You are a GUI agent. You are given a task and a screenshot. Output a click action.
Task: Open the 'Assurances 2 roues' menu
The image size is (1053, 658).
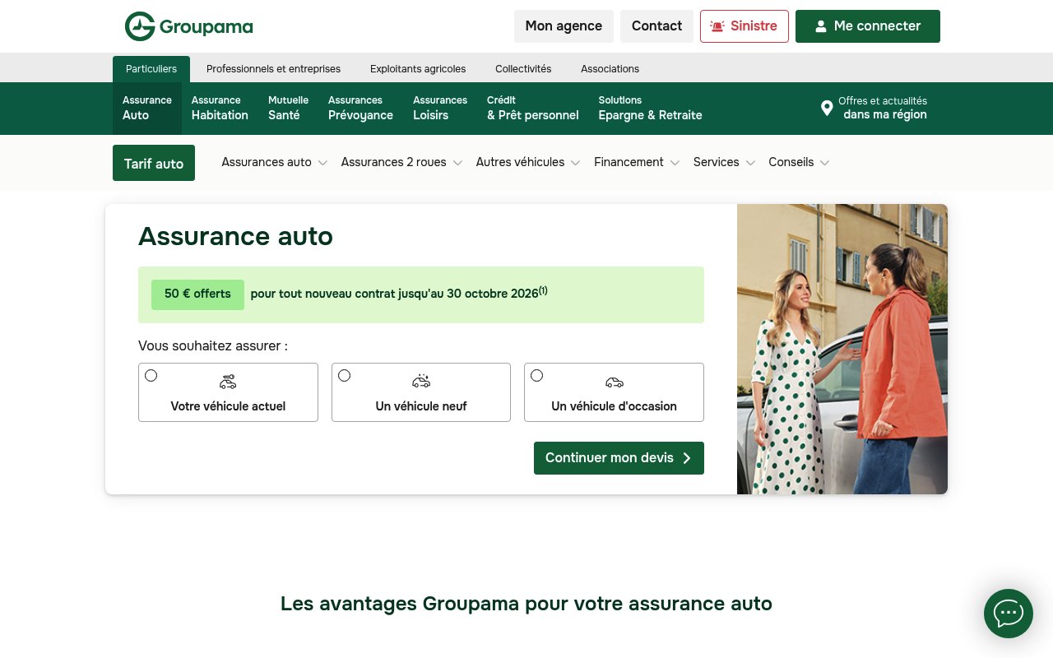click(401, 162)
